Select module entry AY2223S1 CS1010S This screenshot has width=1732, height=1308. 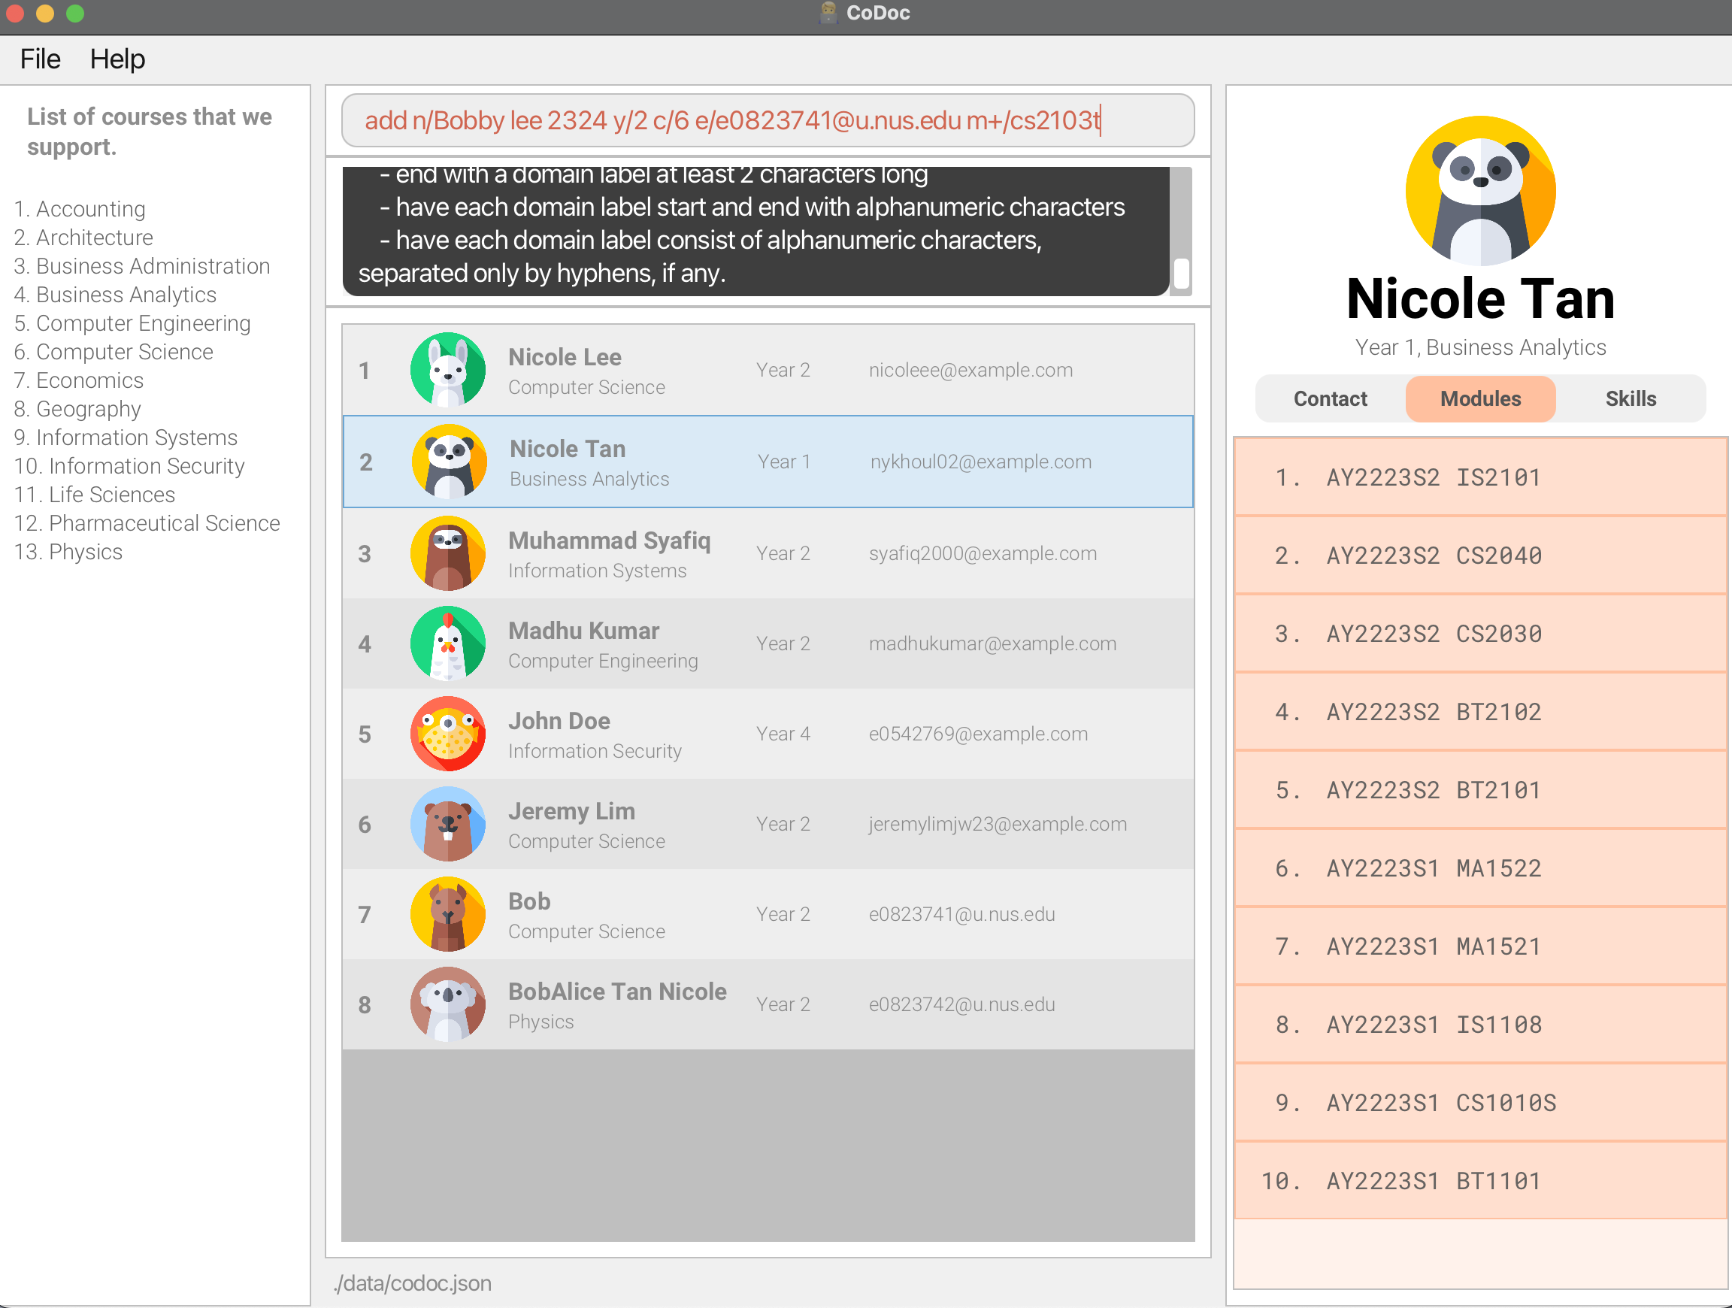pyautogui.click(x=1480, y=1102)
